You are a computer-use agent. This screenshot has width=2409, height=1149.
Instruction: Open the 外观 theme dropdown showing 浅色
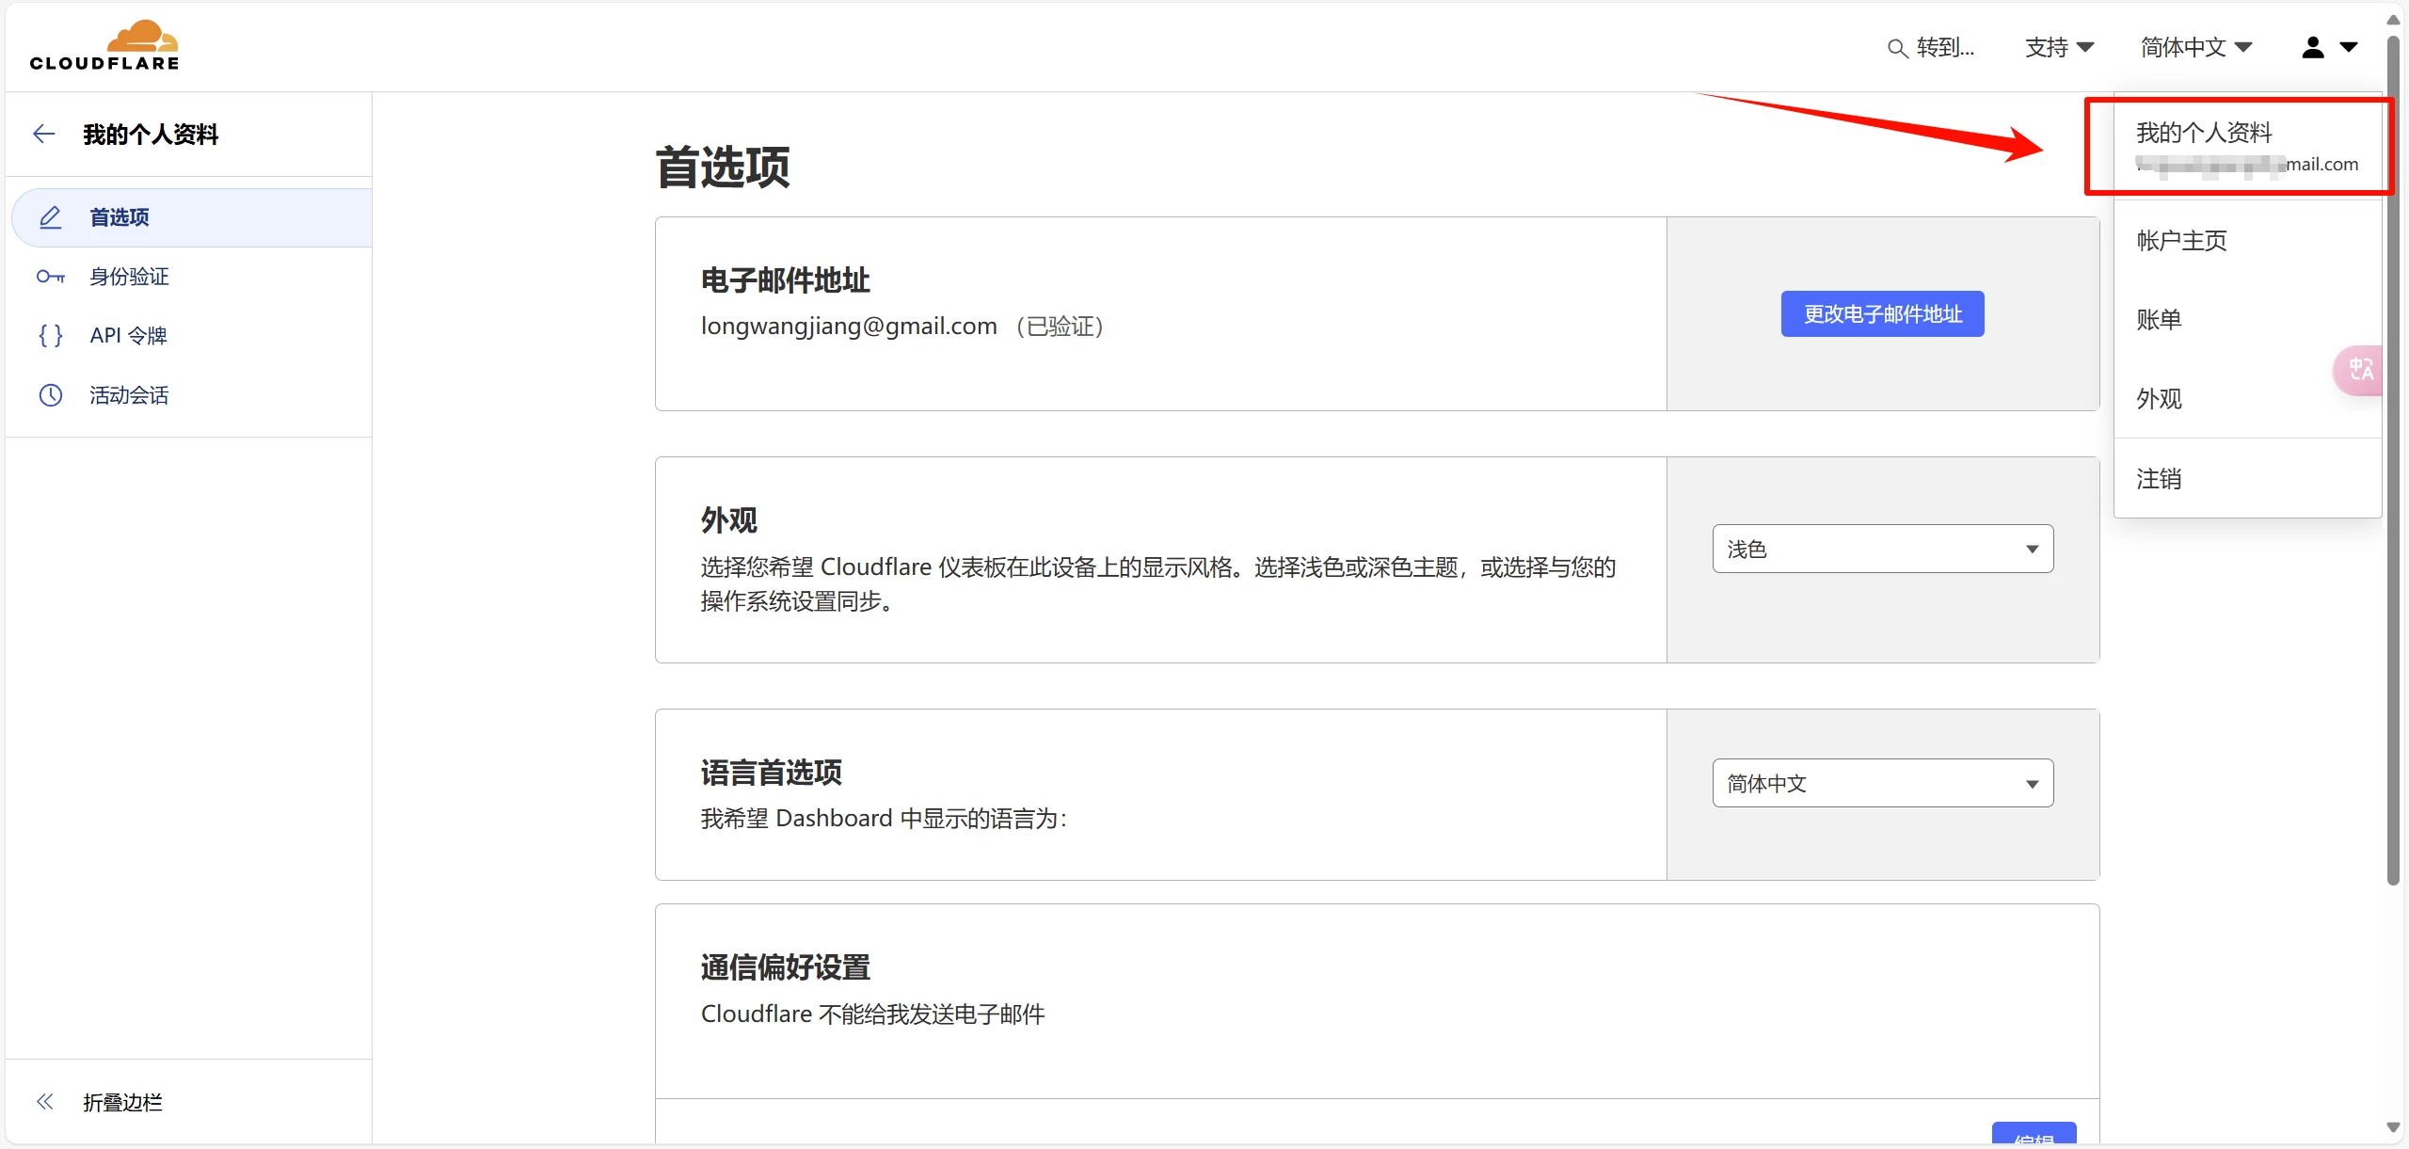point(1881,549)
